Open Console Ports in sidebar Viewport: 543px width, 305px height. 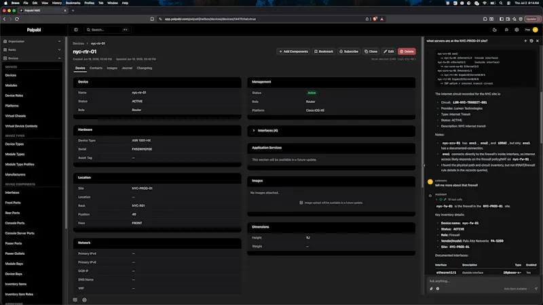(15, 223)
